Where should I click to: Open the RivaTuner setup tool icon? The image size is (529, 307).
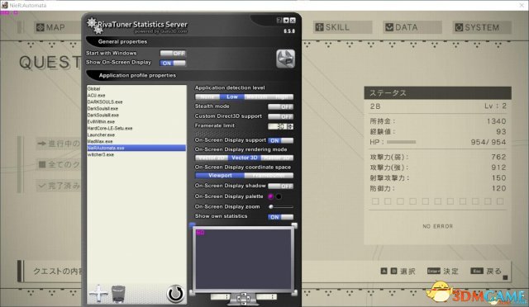coord(285,59)
